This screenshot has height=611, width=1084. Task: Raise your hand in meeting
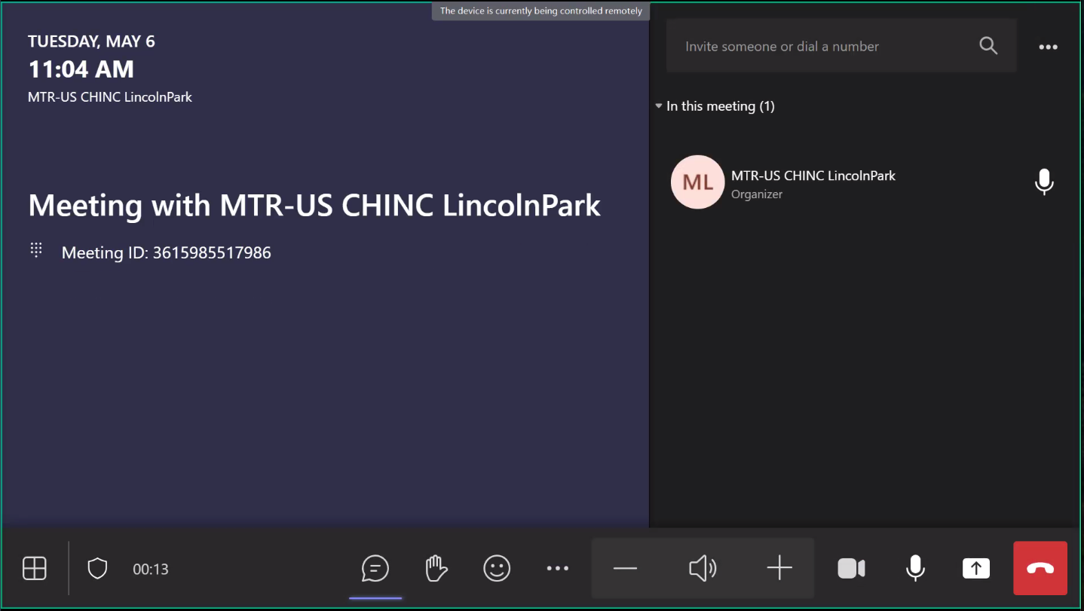(436, 568)
